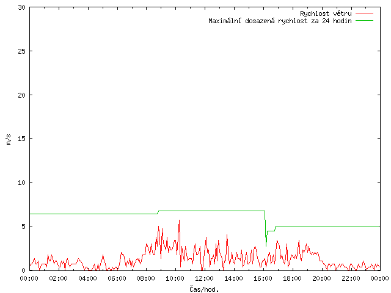Screen dimensions: 391x293
Task: Click the green line step-up before 09:00
Action: click(x=158, y=212)
